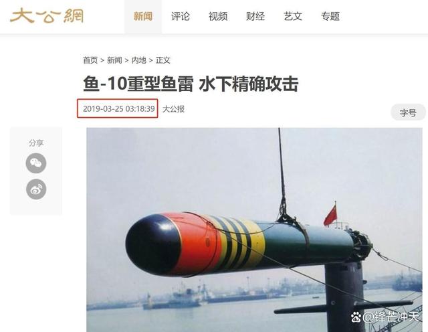Click the 首页 breadcrumb link
The image size is (428, 332).
click(x=90, y=60)
